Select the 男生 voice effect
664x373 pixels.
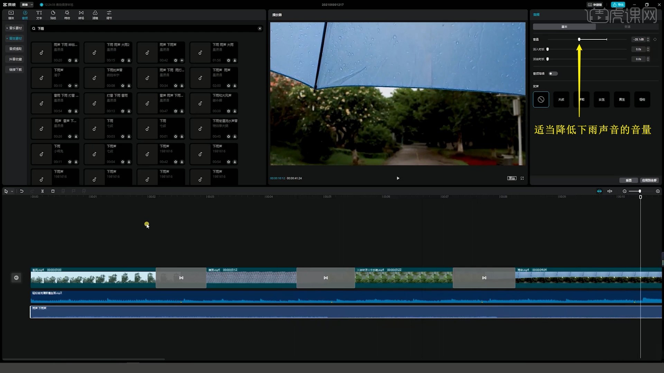[622, 99]
